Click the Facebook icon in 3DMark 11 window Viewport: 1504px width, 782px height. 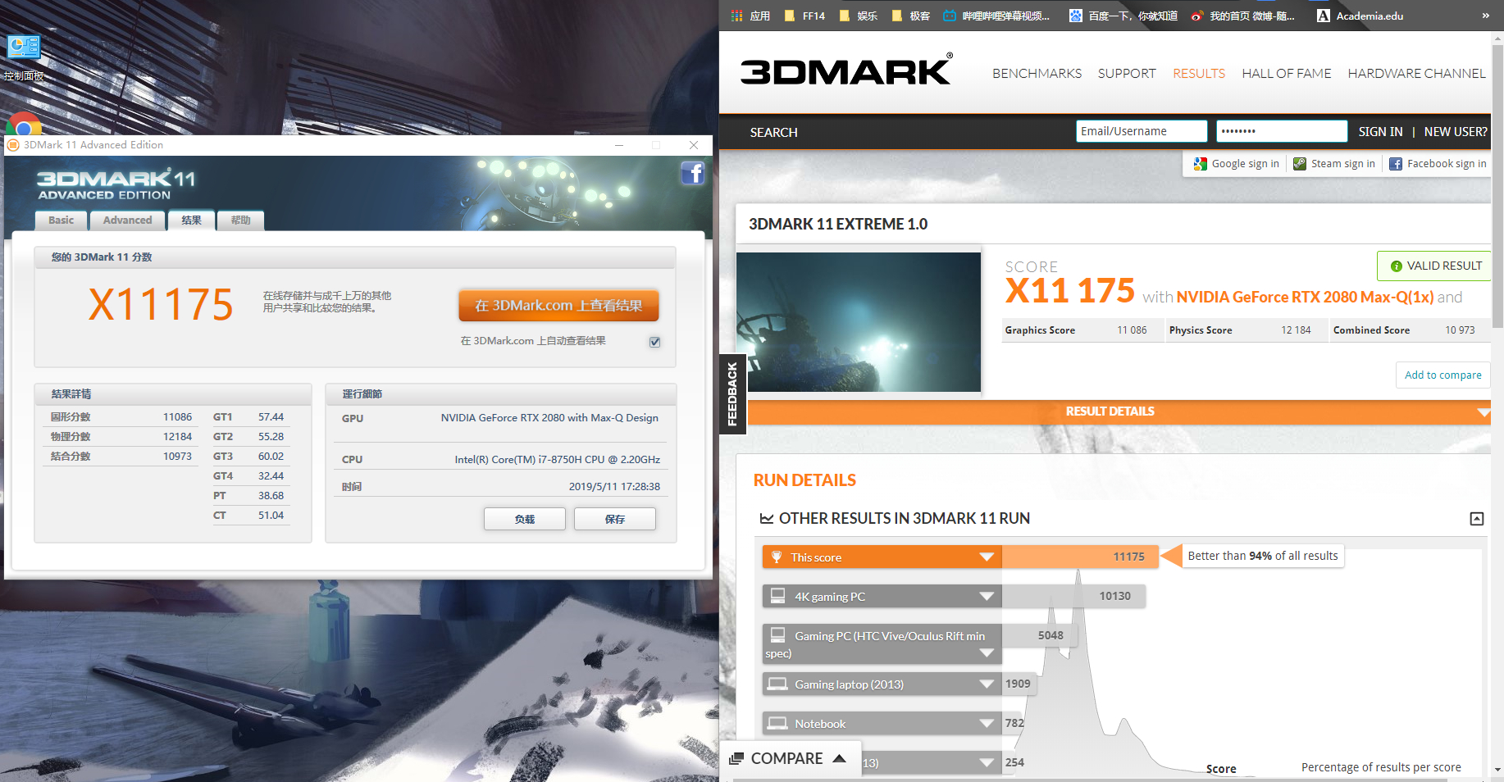click(x=693, y=173)
